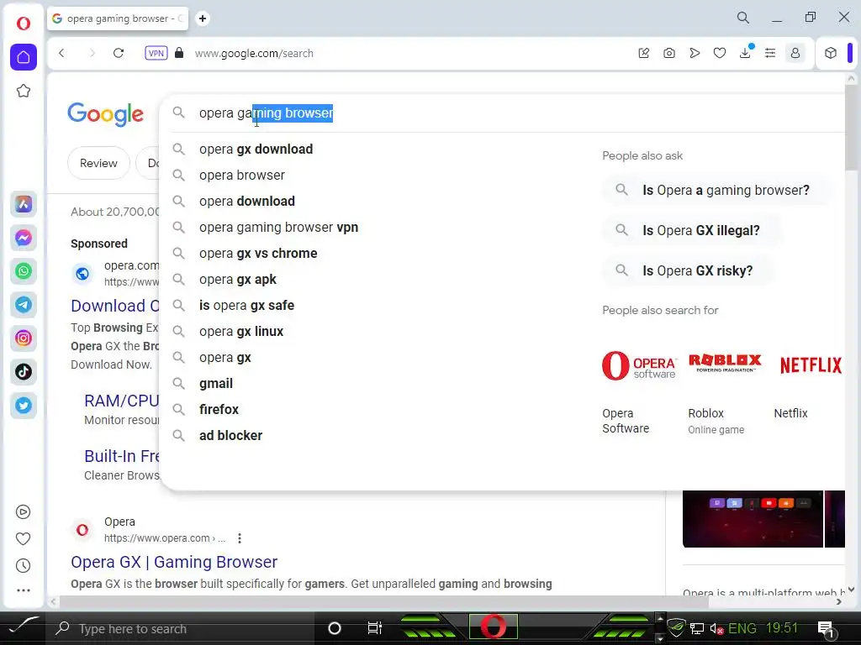The height and width of the screenshot is (645, 861).
Task: Search in tabs magnifier icon
Action: tap(743, 18)
